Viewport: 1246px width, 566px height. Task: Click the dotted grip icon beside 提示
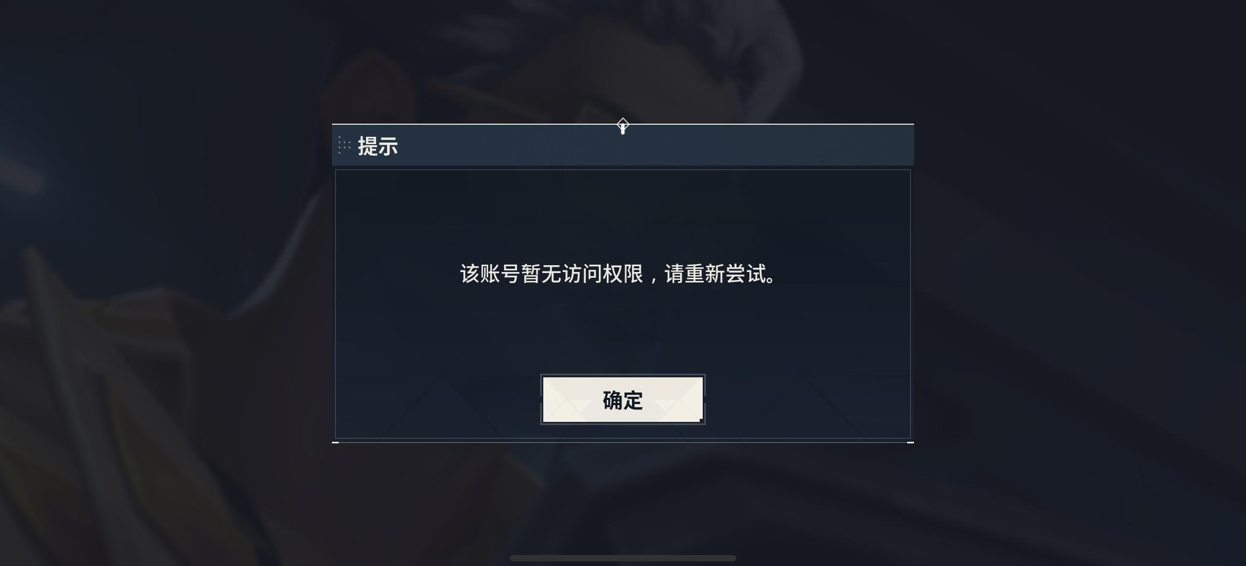pyautogui.click(x=345, y=145)
